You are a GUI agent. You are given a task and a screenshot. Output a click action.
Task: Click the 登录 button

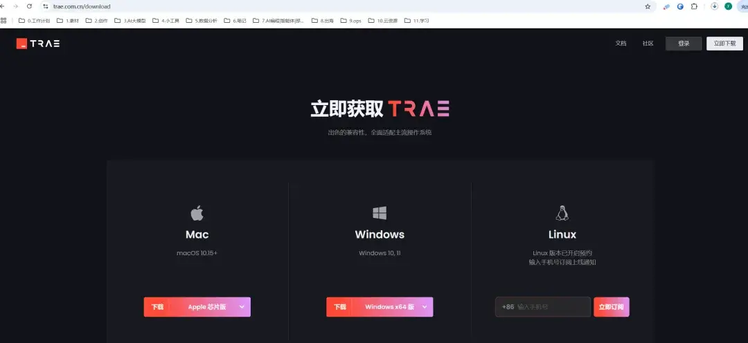[684, 44]
